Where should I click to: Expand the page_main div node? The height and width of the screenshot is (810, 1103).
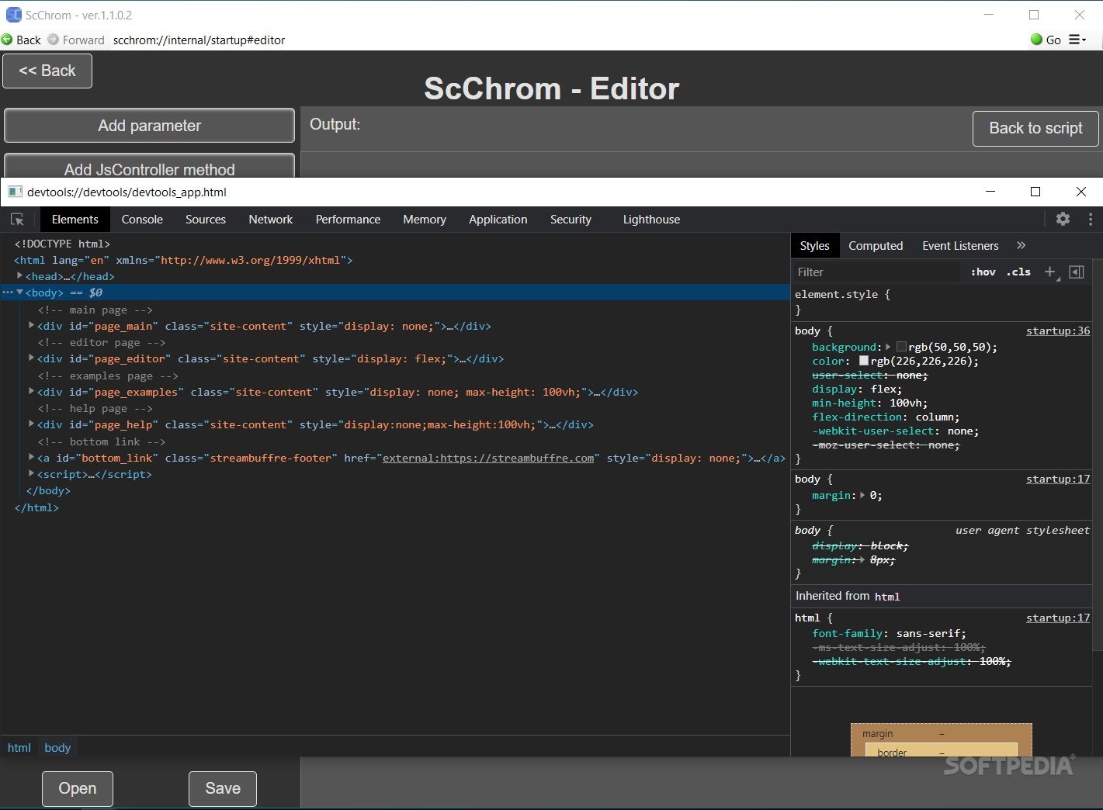(31, 325)
